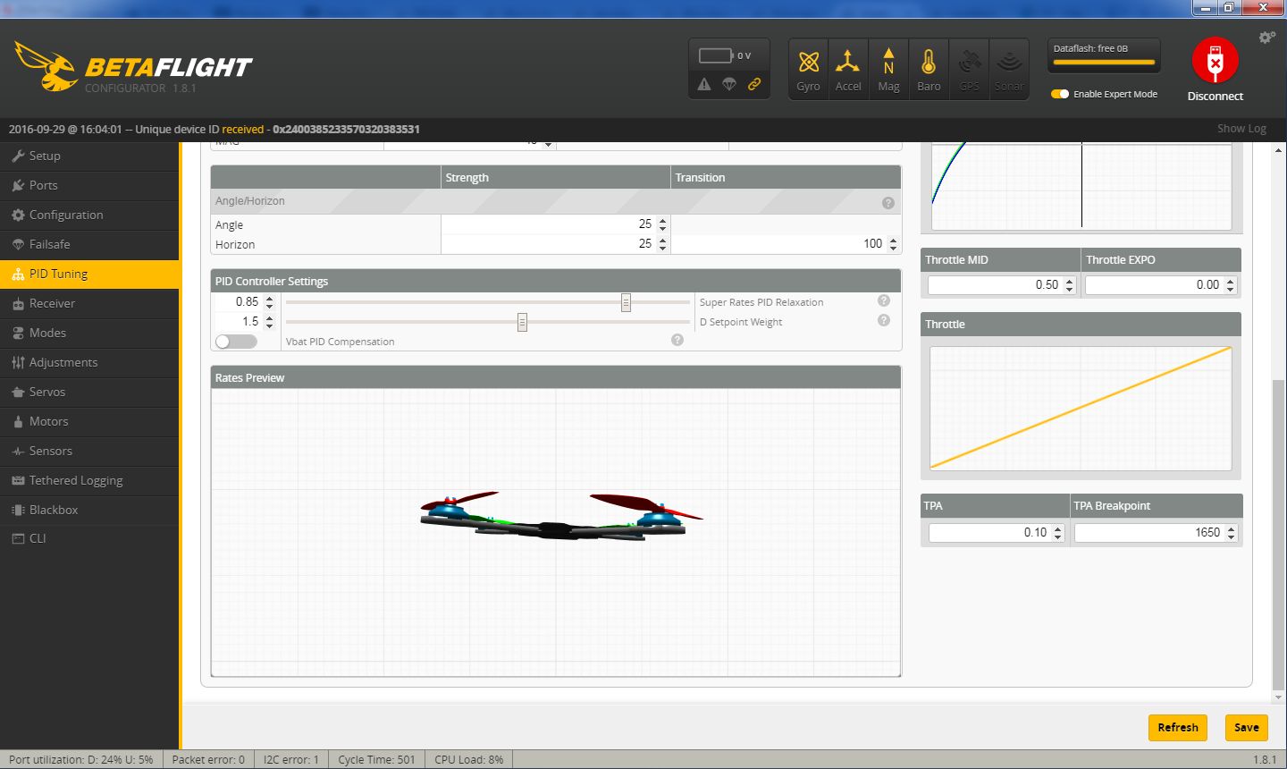Click the TPA Breakpoint stepper arrows
The width and height of the screenshot is (1287, 769).
pyautogui.click(x=1230, y=533)
